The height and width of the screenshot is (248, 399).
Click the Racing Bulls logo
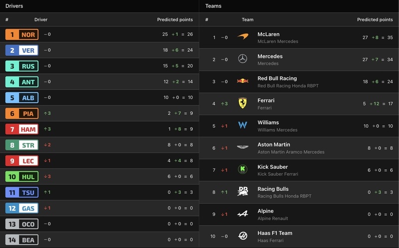pyautogui.click(x=242, y=192)
